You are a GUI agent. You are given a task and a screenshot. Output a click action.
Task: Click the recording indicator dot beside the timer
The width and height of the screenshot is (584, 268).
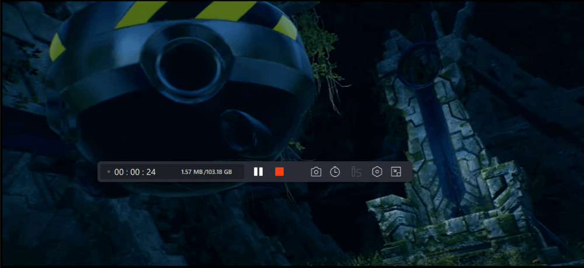[109, 172]
